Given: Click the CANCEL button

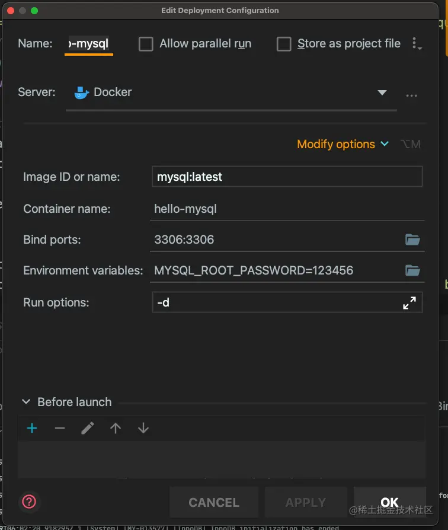Looking at the screenshot, I should (214, 502).
